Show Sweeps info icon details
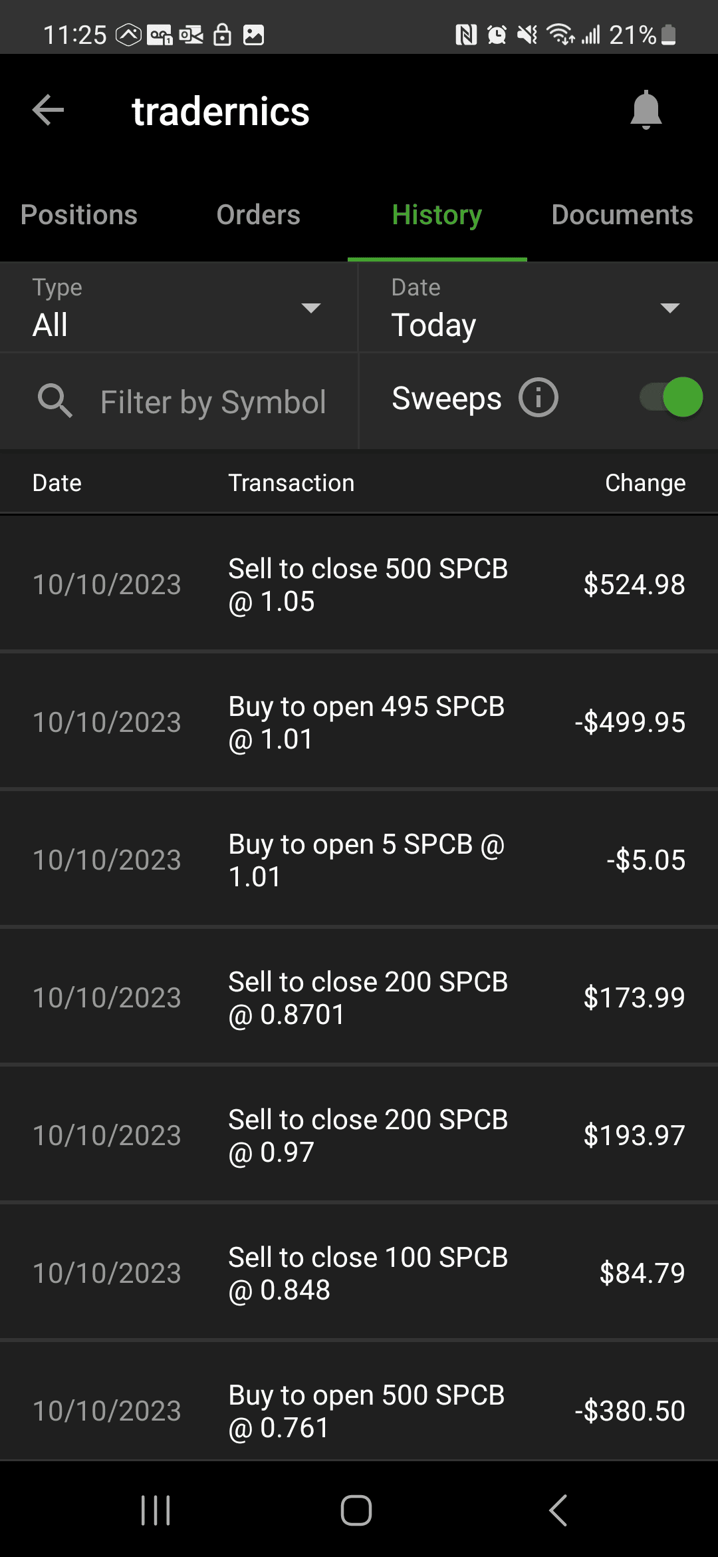Viewport: 718px width, 1557px height. 538,398
